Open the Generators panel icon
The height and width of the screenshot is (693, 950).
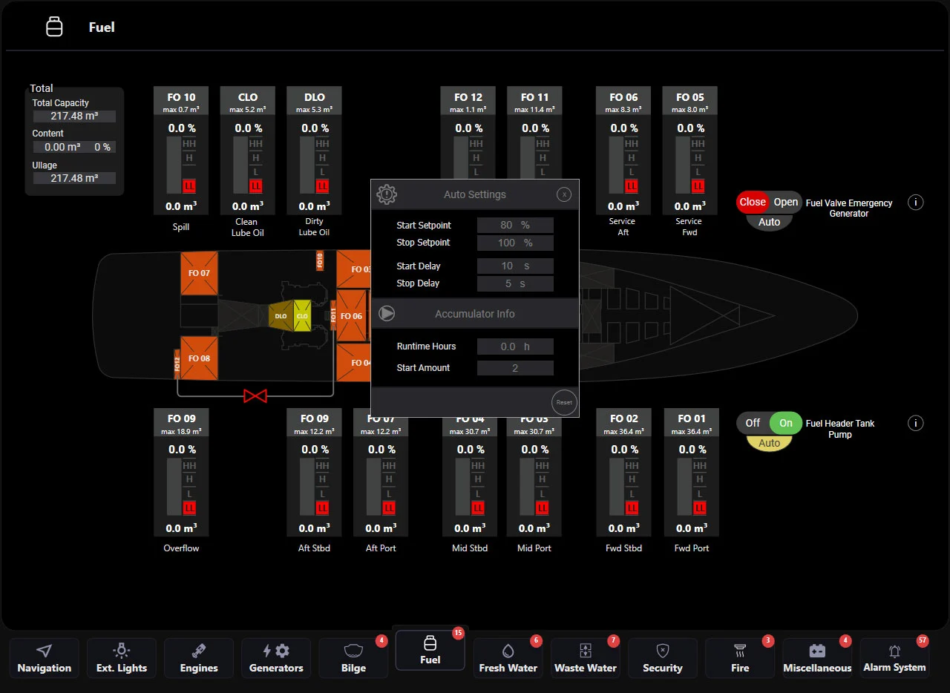click(275, 651)
